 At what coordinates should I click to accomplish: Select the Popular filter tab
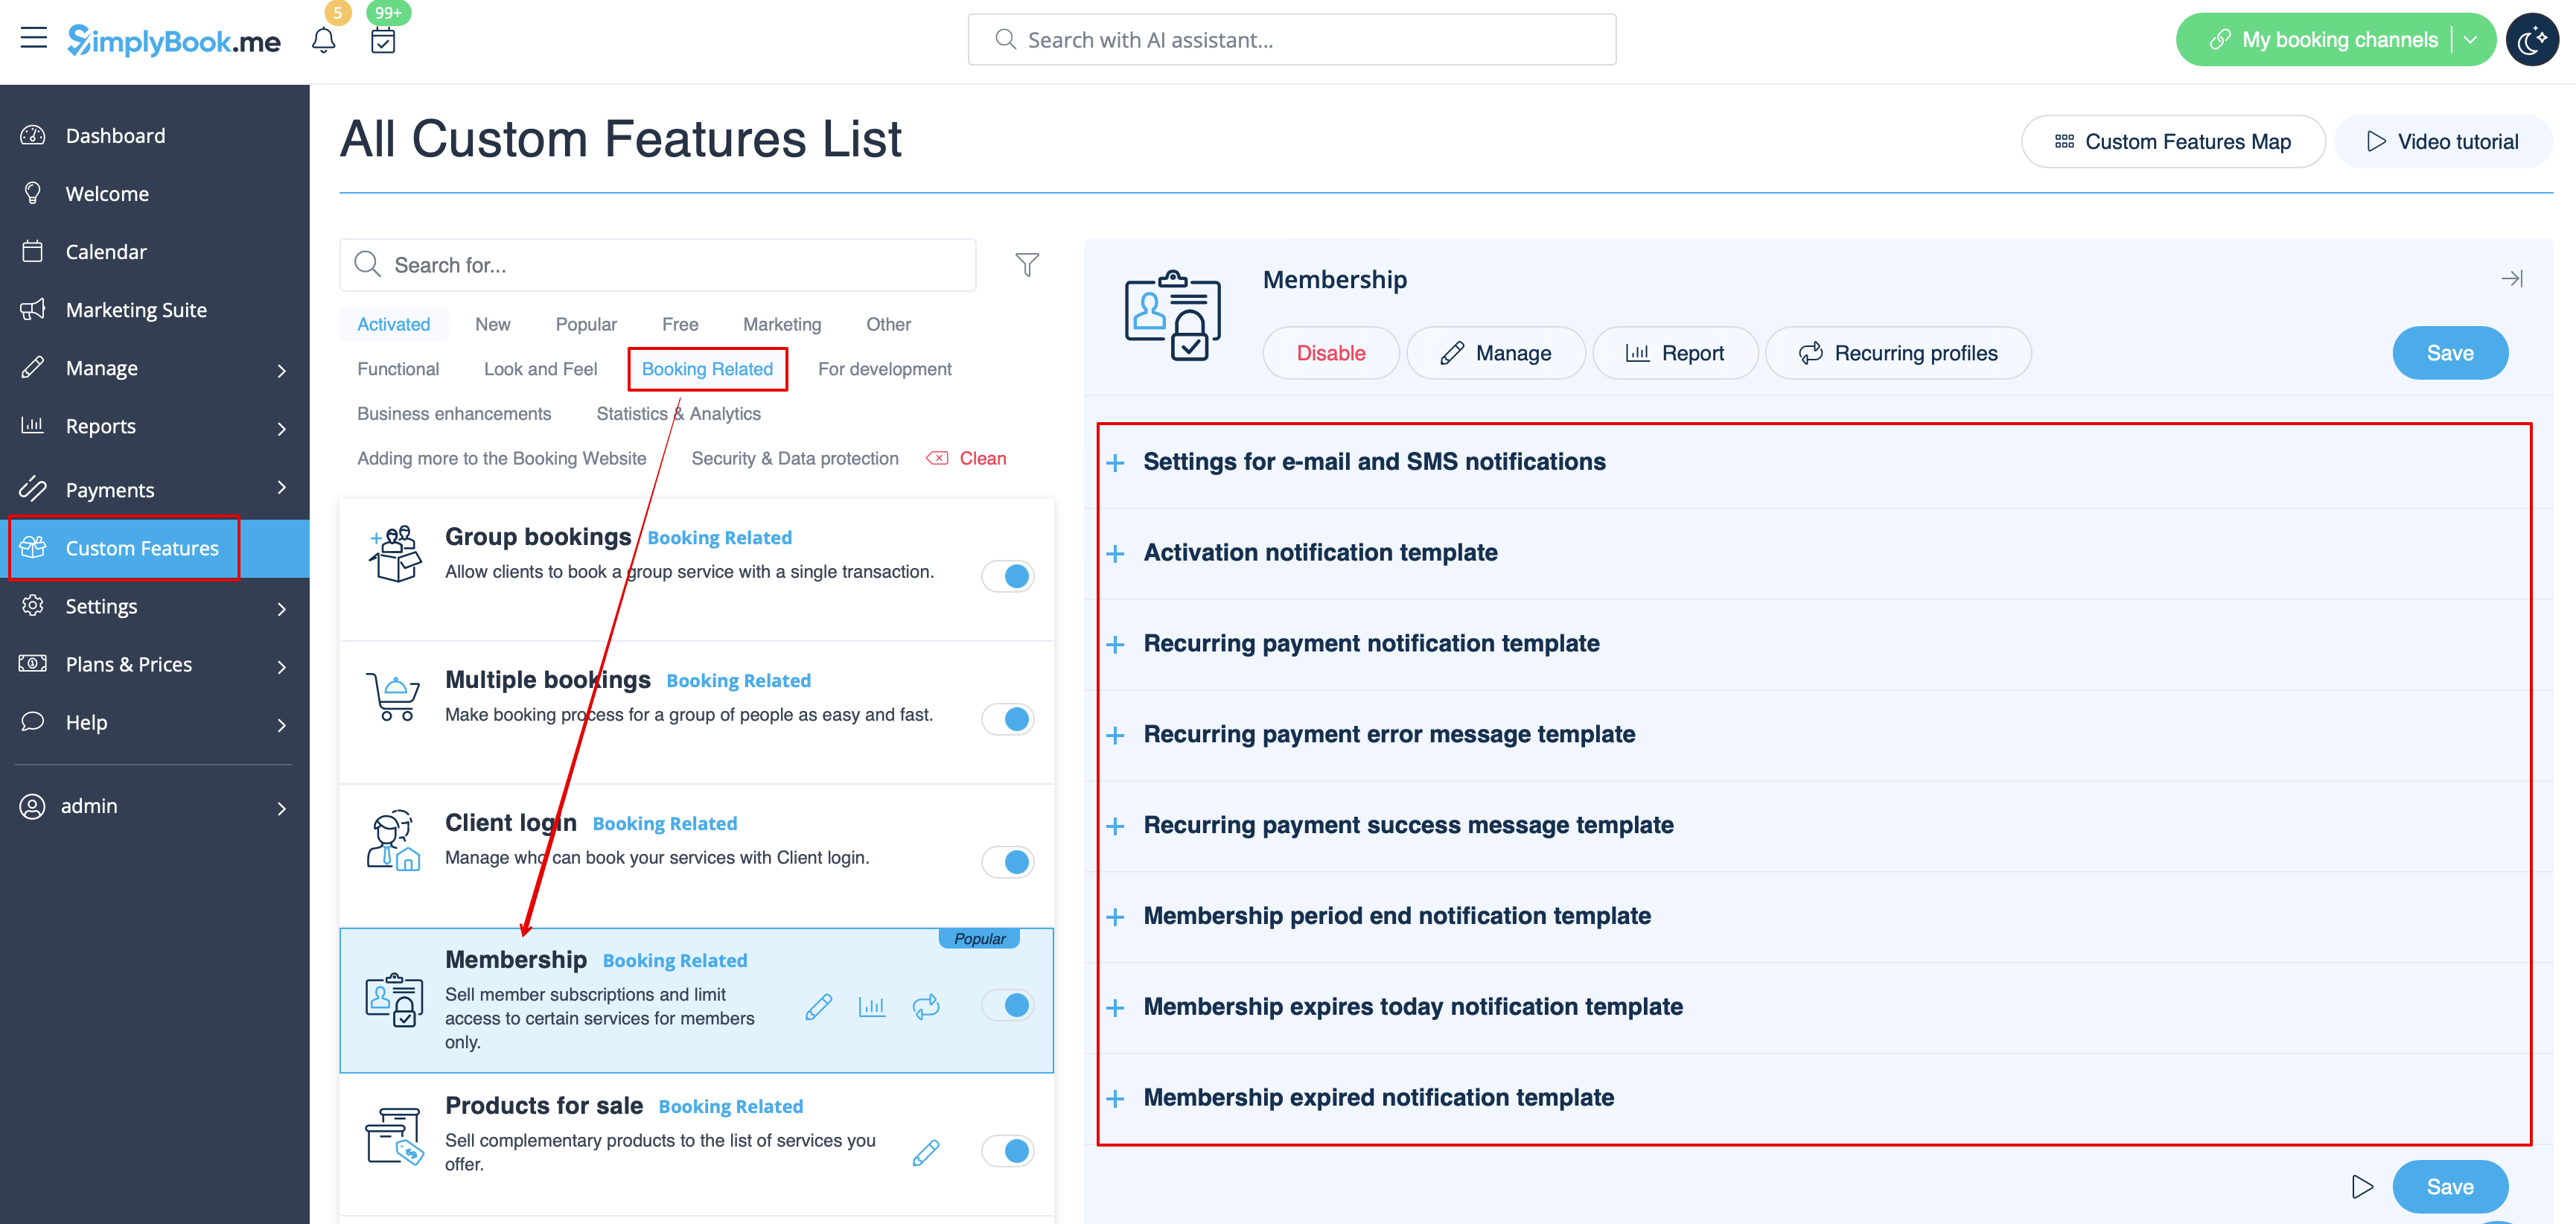586,324
